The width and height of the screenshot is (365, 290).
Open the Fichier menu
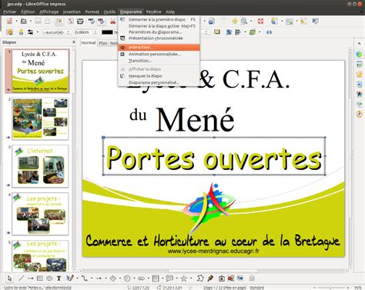point(10,12)
